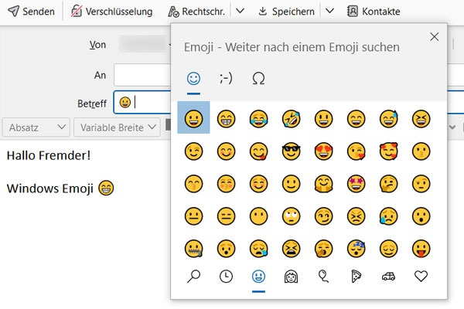This screenshot has height=309, width=464.
Task: Insert the squinting laughing face emoji
Action: 421,119
